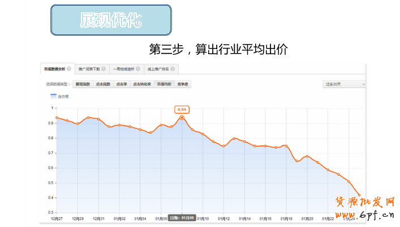Show 点击转化率 data
The width and height of the screenshot is (400, 227).
(141, 84)
